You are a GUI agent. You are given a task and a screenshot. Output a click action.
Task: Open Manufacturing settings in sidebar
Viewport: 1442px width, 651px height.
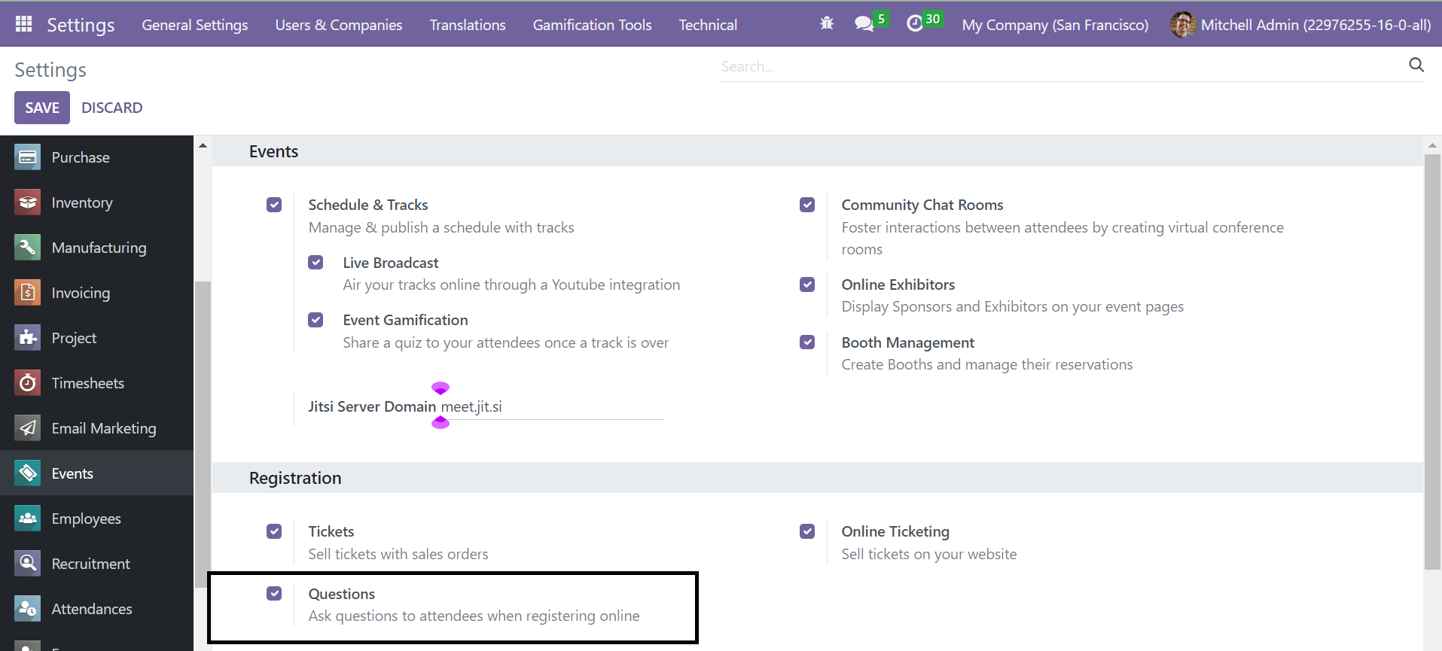(x=96, y=248)
